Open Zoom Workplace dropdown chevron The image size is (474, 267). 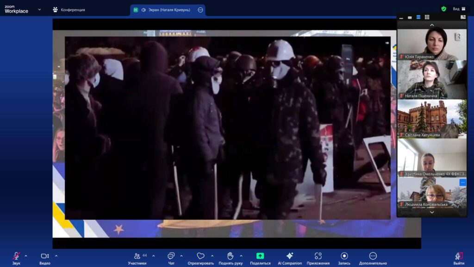tap(39, 9)
